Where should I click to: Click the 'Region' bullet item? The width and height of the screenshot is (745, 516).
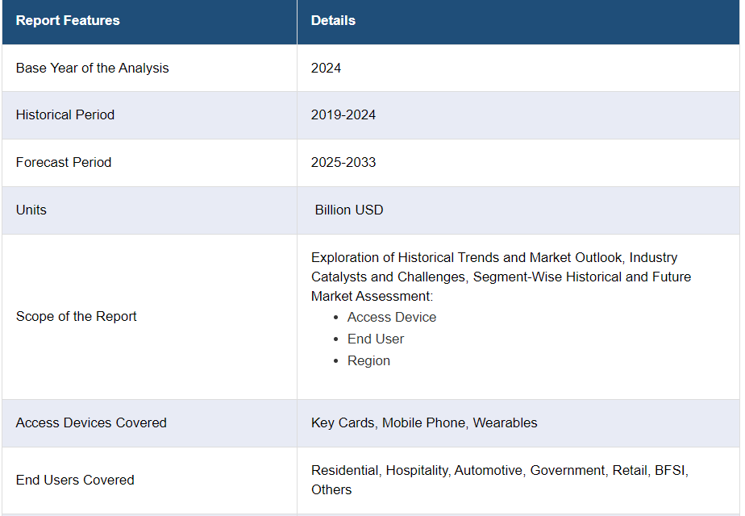[368, 360]
